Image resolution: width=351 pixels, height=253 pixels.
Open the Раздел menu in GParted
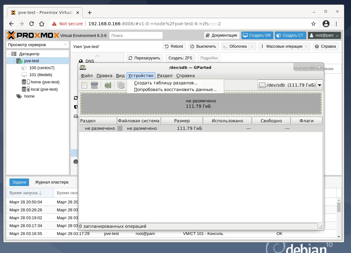pyautogui.click(x=165, y=76)
